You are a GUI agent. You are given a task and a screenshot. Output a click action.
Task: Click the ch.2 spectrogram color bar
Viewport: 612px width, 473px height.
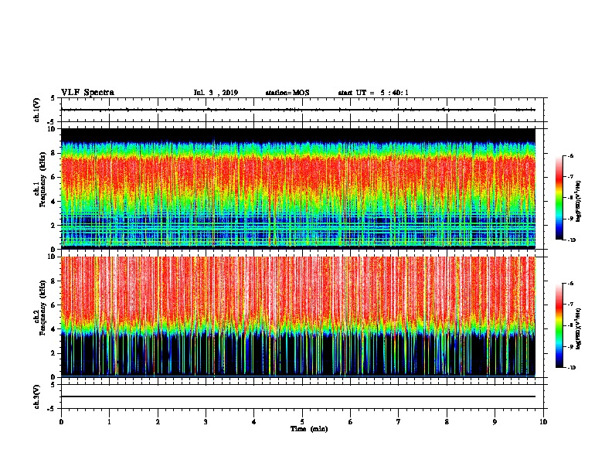(x=559, y=325)
